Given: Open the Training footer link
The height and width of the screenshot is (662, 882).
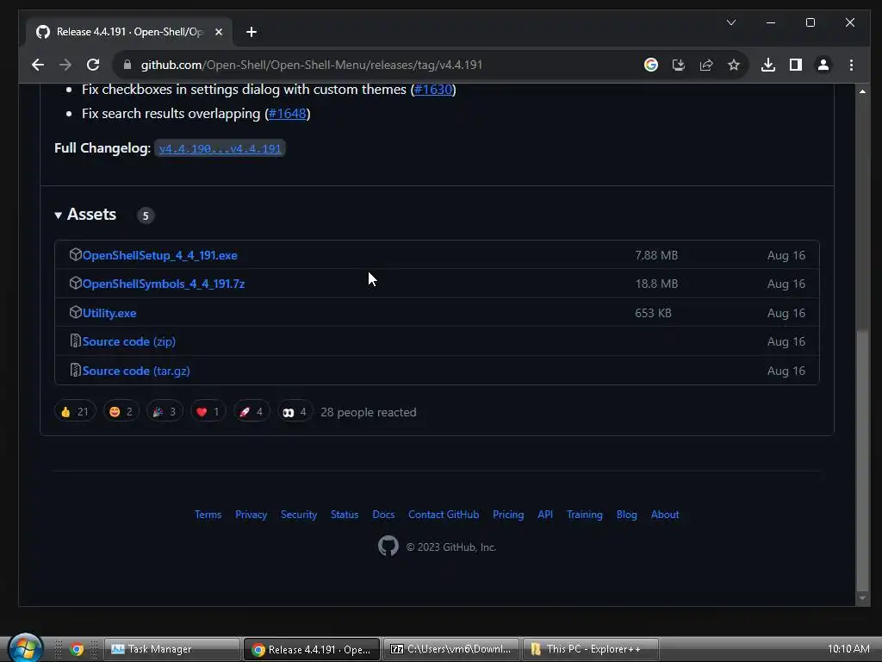Looking at the screenshot, I should [585, 515].
